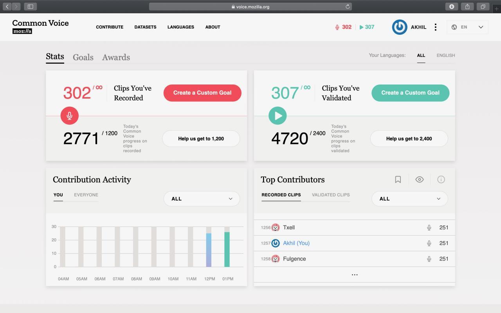Click the green play validate icon

[278, 115]
